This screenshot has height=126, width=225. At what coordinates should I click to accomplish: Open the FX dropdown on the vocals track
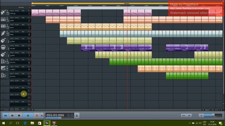29,46
